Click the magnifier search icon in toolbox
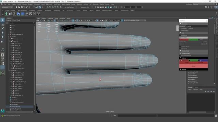 2,73
